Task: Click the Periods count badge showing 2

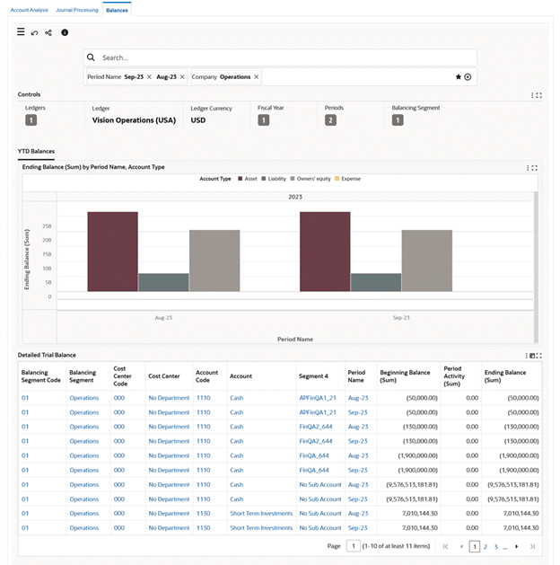Action: (x=330, y=120)
